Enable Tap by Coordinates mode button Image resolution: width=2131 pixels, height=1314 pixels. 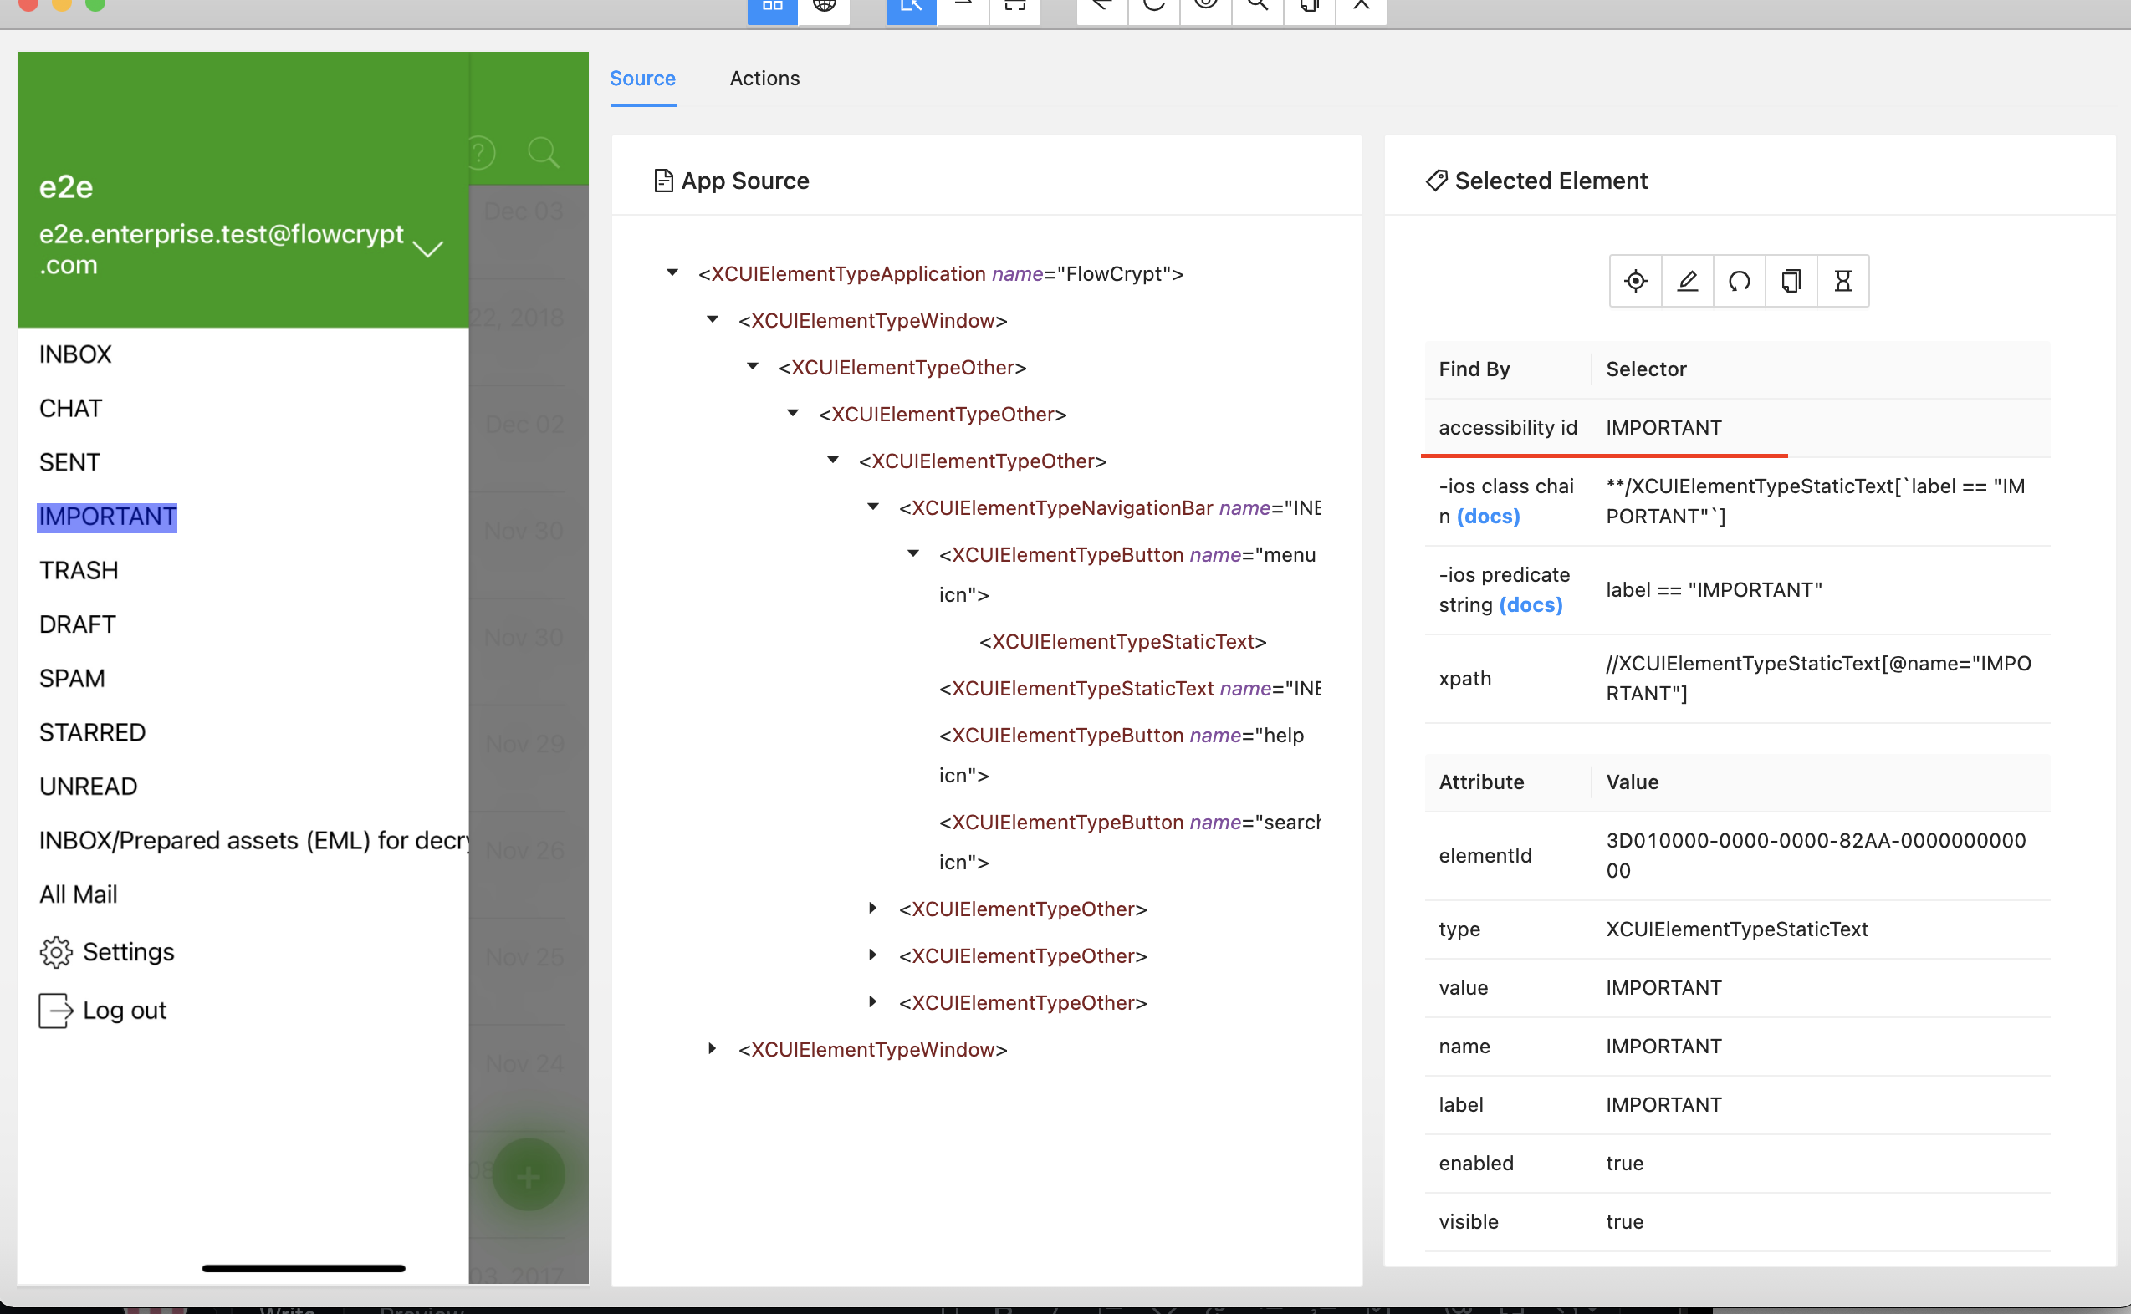(1014, 7)
